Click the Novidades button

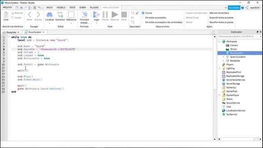[x=234, y=8]
